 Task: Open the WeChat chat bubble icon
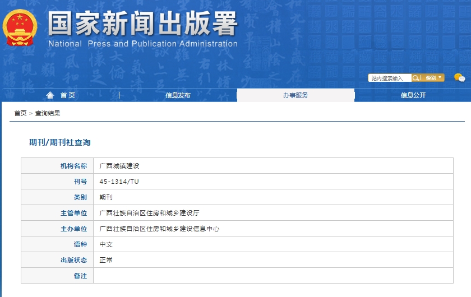click(x=459, y=78)
